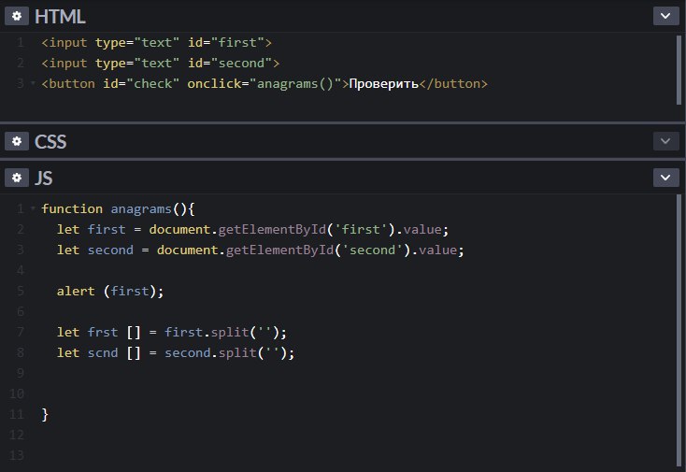This screenshot has width=686, height=472.
Task: Expand the HTML panel dropdown chevron
Action: 665,16
